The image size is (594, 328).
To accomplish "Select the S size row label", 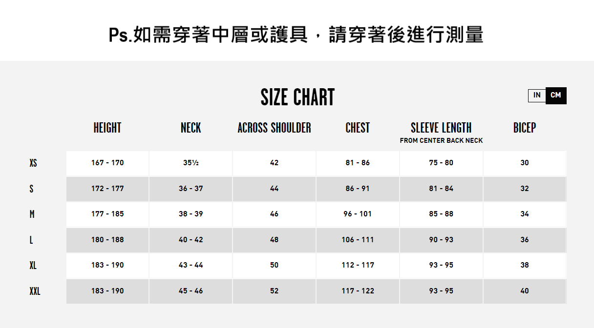I will click(31, 189).
